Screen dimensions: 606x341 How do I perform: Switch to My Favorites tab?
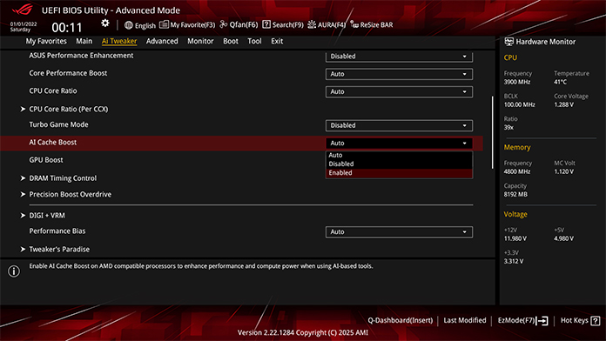[x=46, y=41]
